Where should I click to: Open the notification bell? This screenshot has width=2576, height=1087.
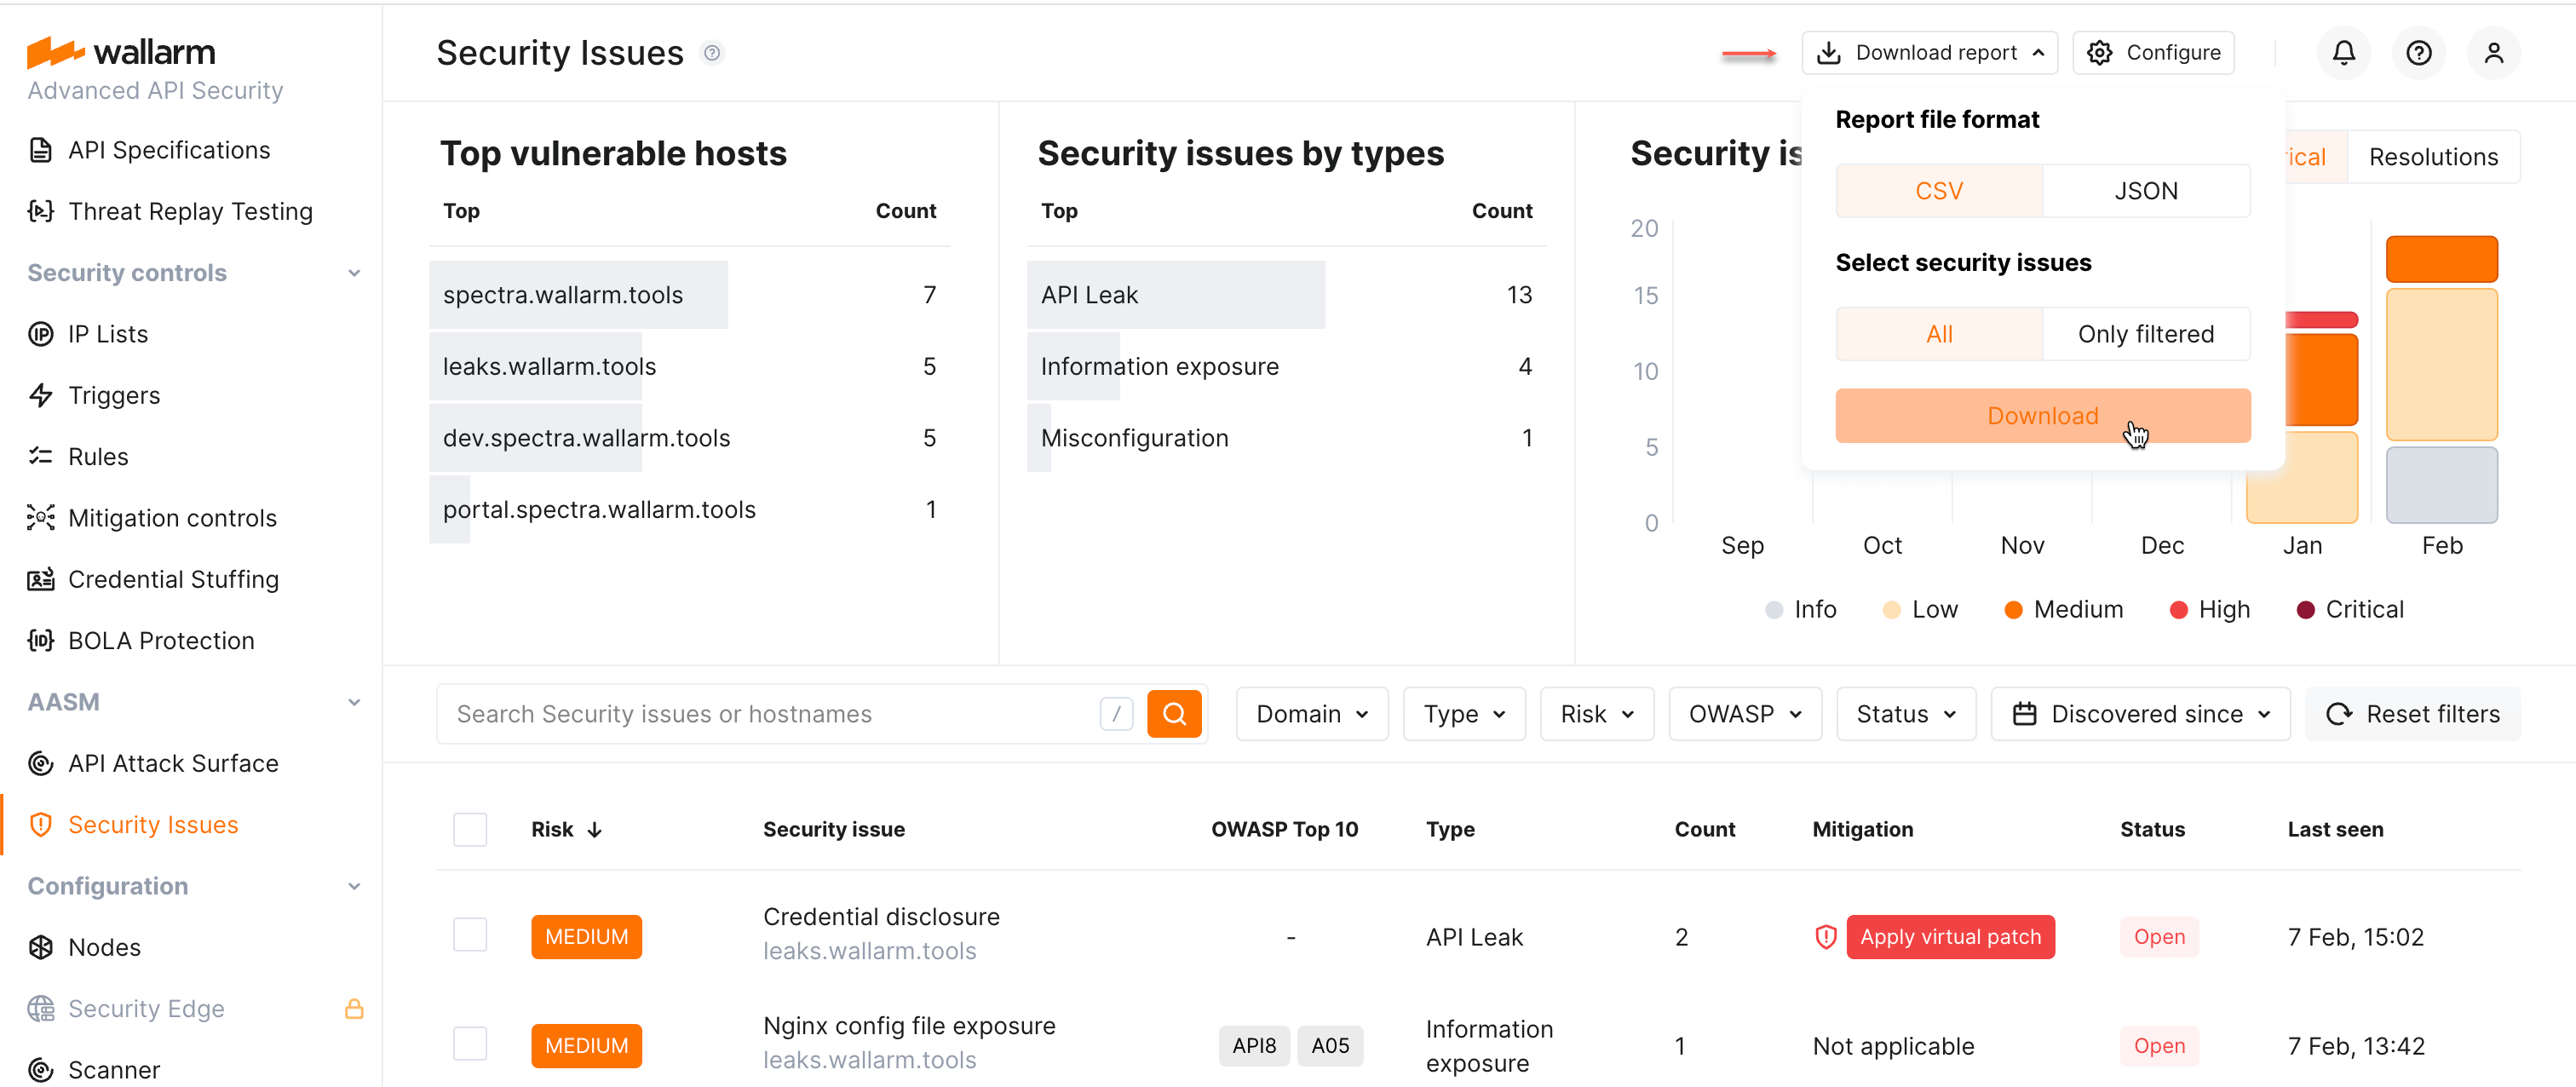point(2343,52)
